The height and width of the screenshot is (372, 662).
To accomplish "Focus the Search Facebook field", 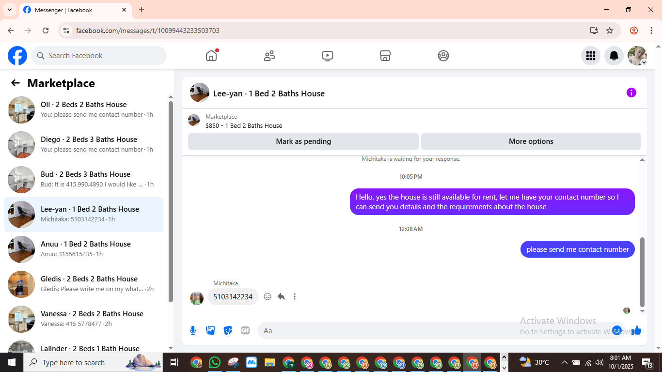I will point(99,56).
